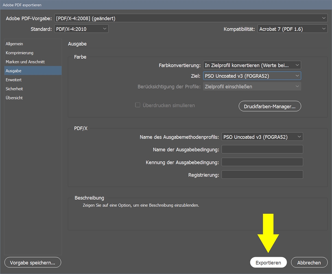
Task: Open the Name des Ausgabemethodenprofils dropdown
Action: coord(262,137)
